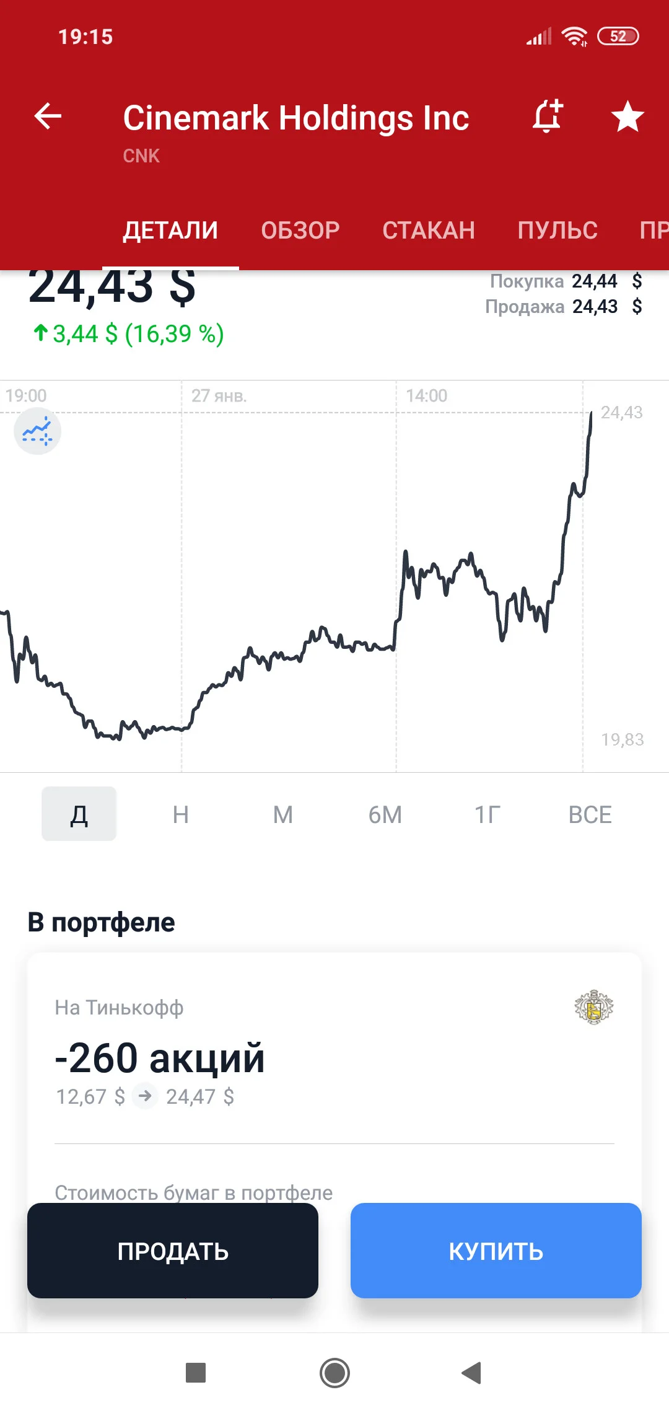Tap arrow between 12,67 and 24,47
This screenshot has width=669, height=1413.
pos(145,1096)
